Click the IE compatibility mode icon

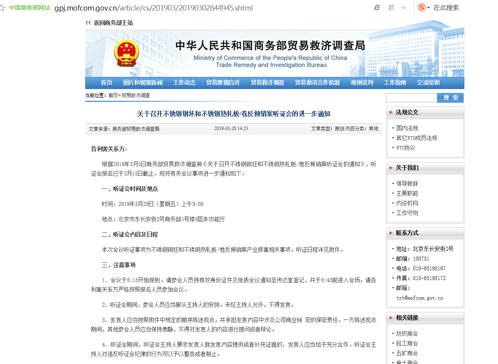(x=377, y=7)
